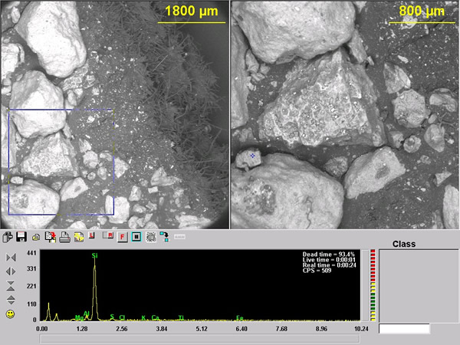The image size is (460, 345).
Task: Click the Fe element label in spectrum
Action: (x=240, y=318)
